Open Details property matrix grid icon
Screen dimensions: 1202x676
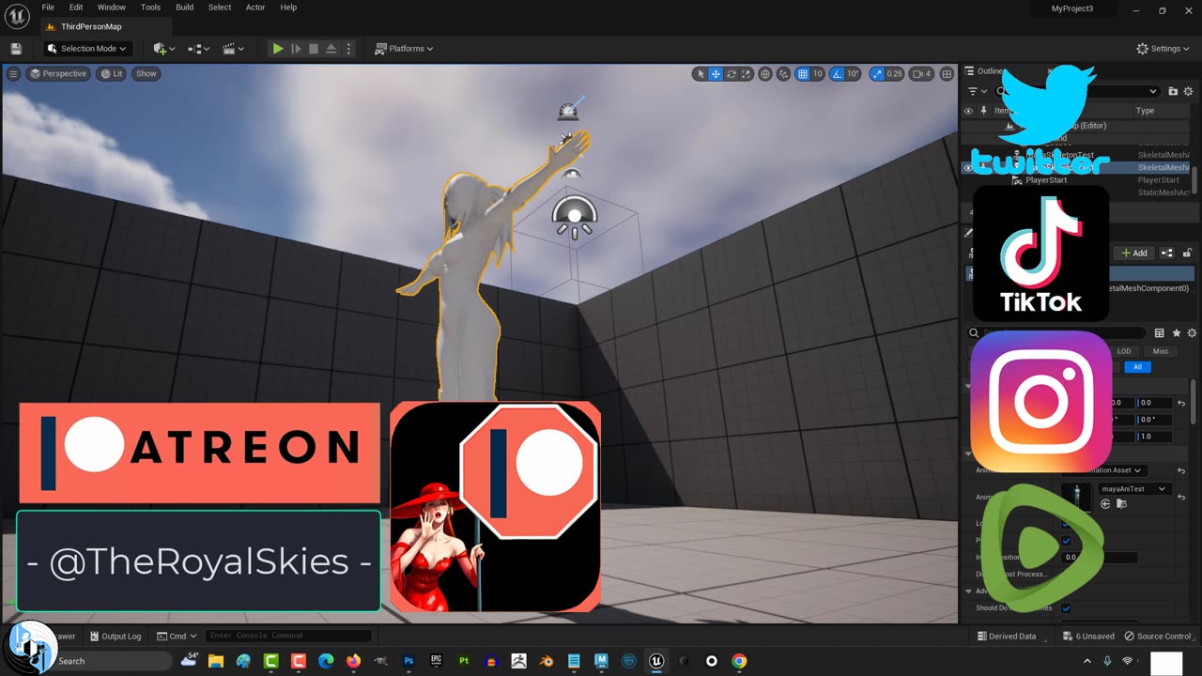[x=1160, y=333]
